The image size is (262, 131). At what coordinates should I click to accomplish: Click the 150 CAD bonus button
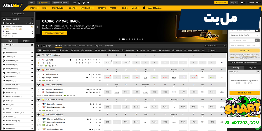(x=60, y=3)
